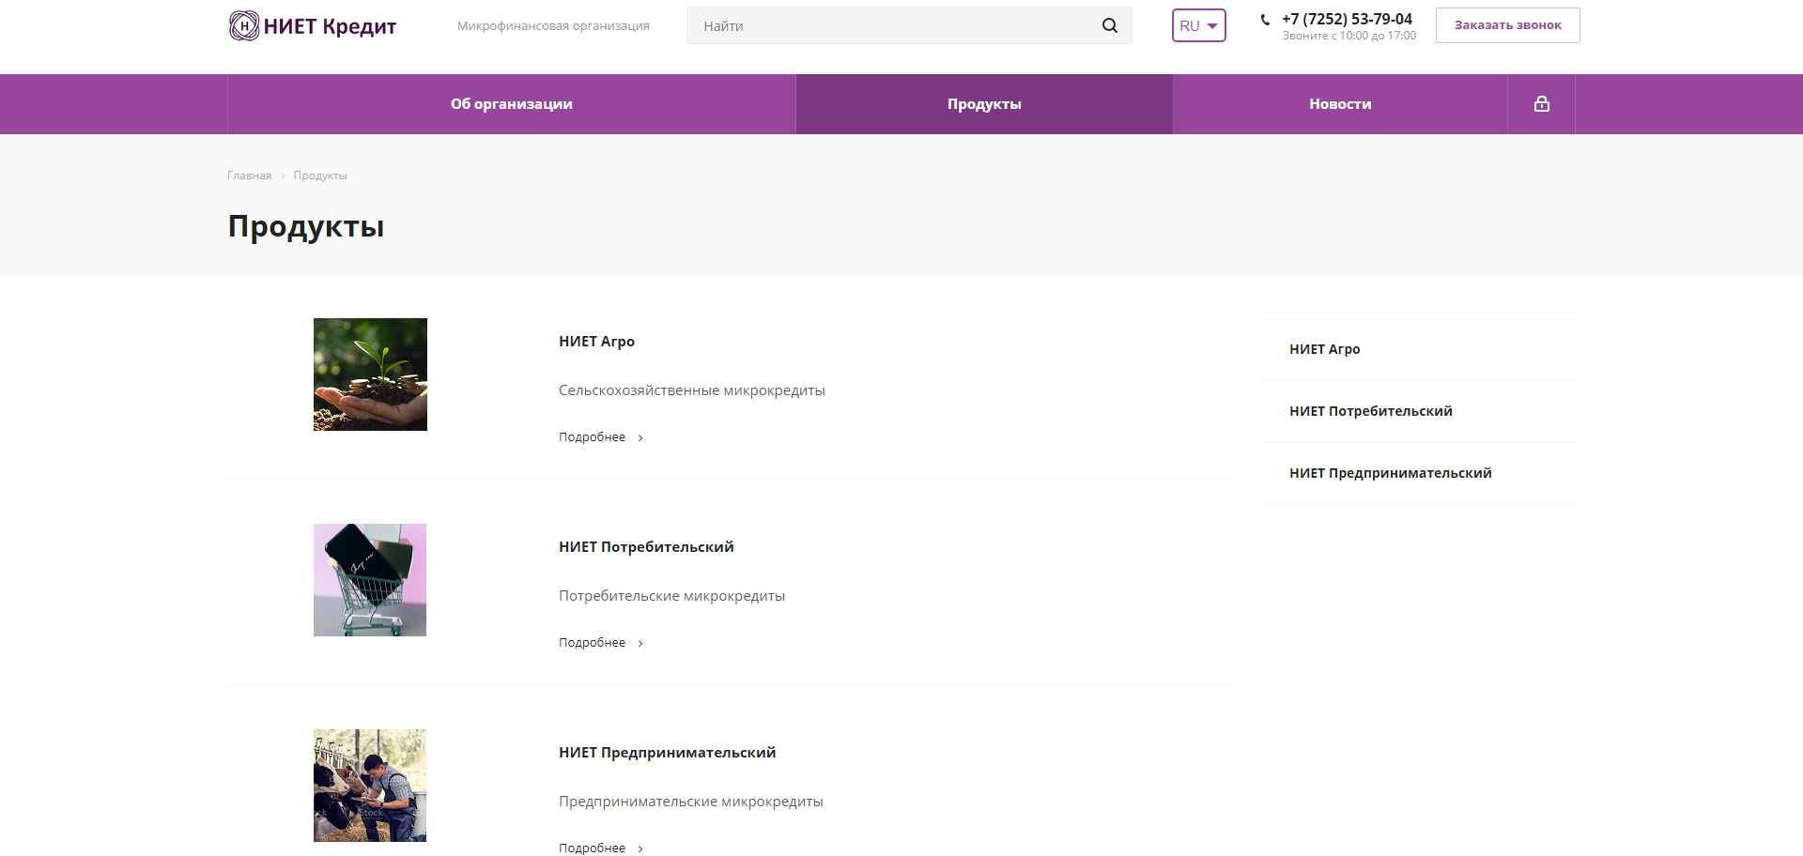The width and height of the screenshot is (1803, 856).
Task: Select the Продукты menu tab
Action: click(983, 104)
